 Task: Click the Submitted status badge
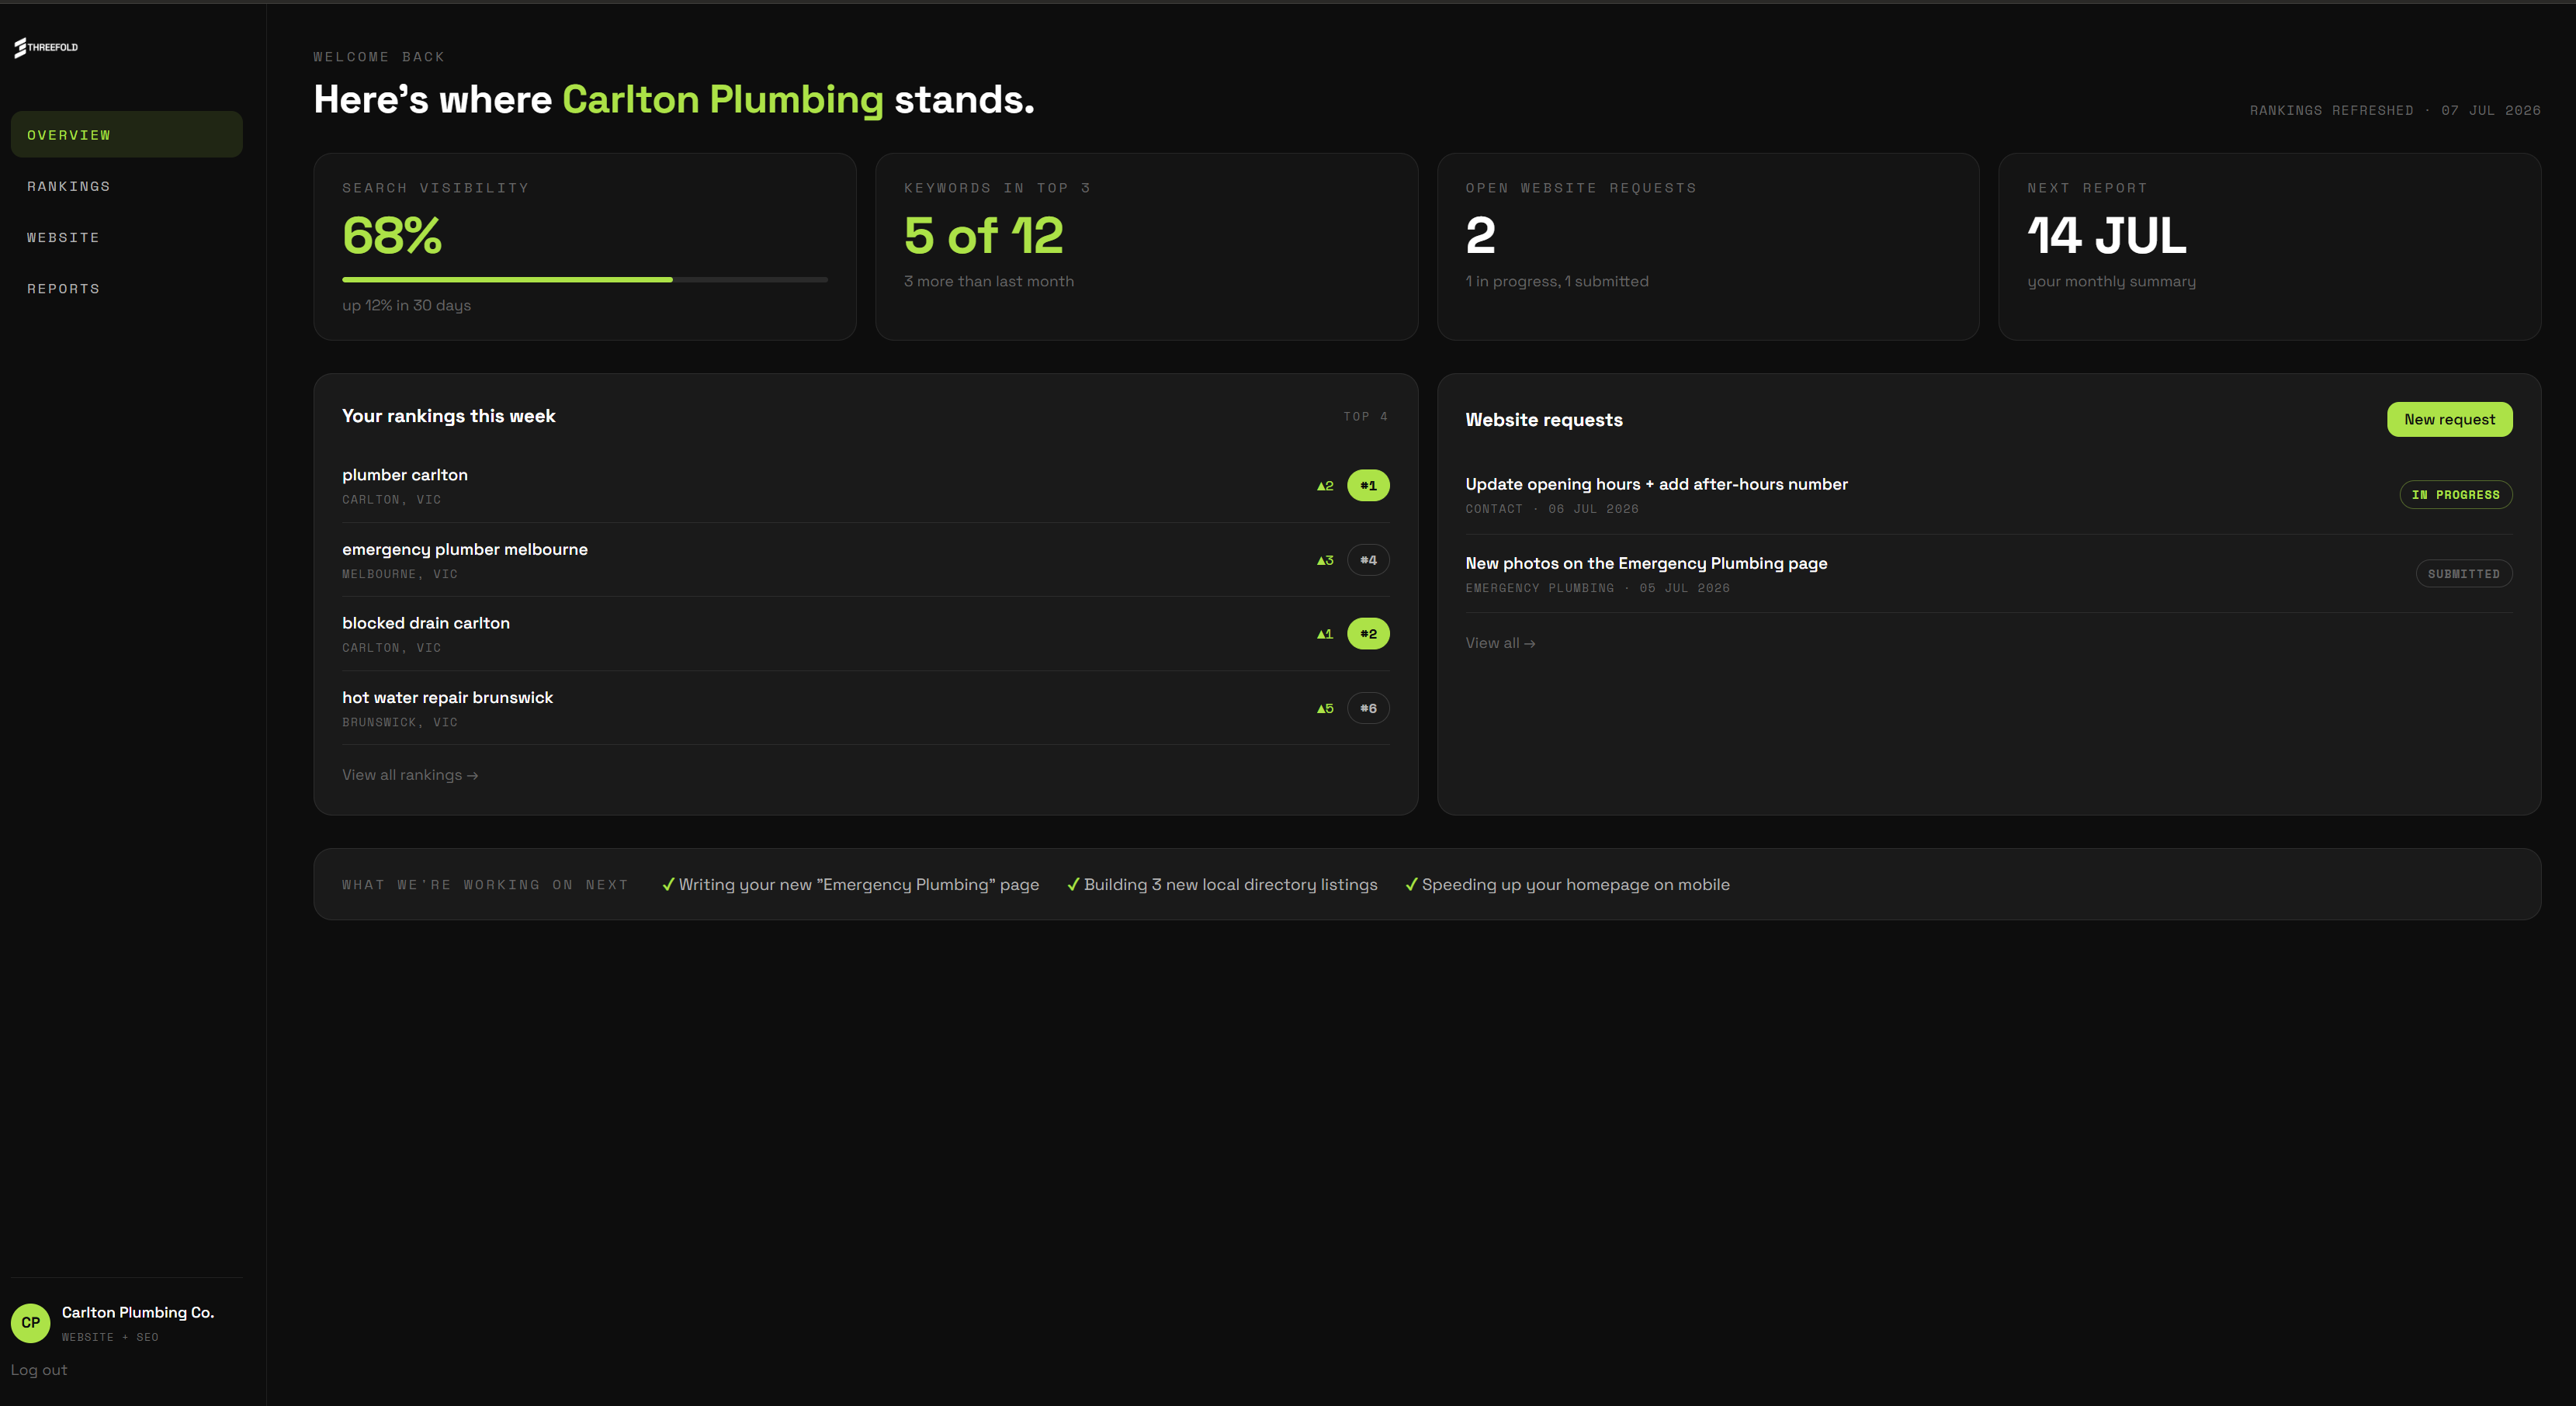click(x=2464, y=574)
